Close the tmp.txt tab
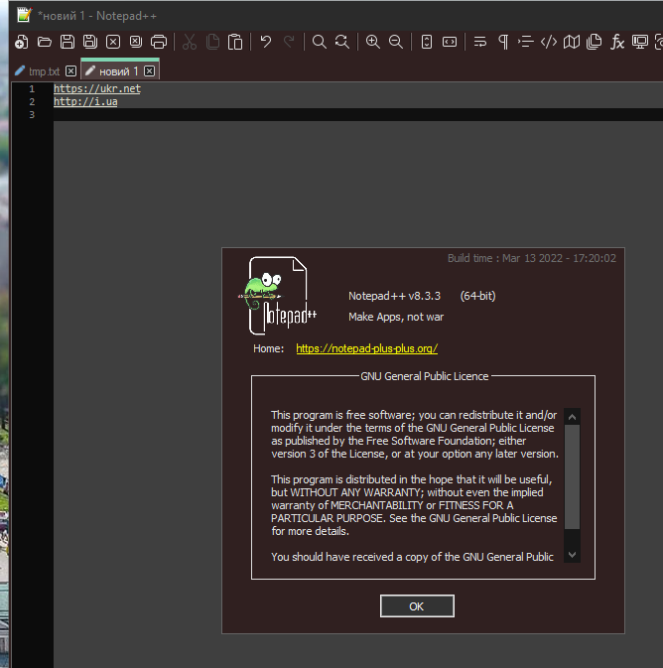 pos(71,71)
